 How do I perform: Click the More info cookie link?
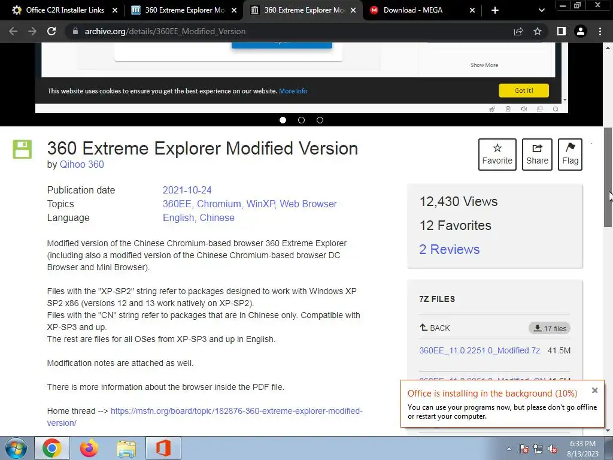click(293, 91)
